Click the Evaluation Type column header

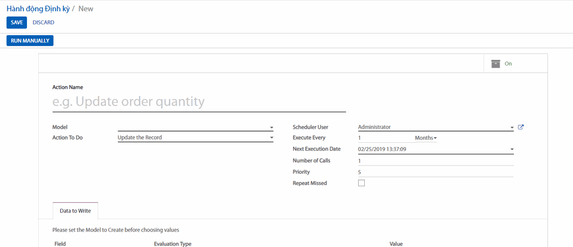point(173,243)
